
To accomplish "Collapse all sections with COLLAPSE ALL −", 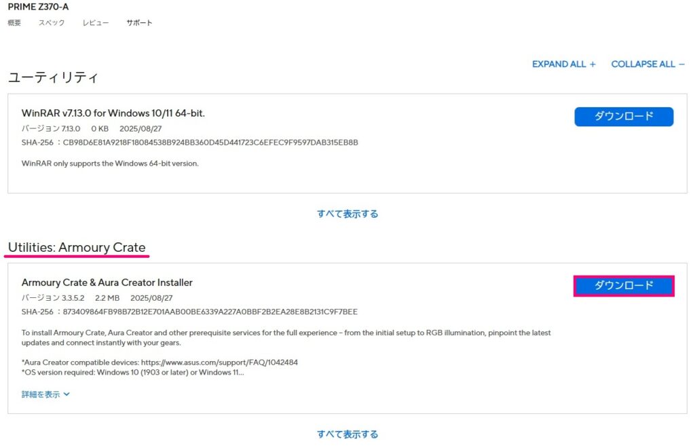I will click(x=647, y=64).
